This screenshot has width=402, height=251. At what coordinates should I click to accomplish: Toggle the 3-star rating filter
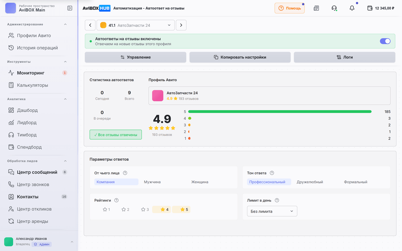(x=145, y=209)
